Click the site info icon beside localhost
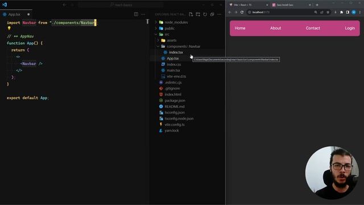The height and width of the screenshot is (205, 364). (x=250, y=12)
